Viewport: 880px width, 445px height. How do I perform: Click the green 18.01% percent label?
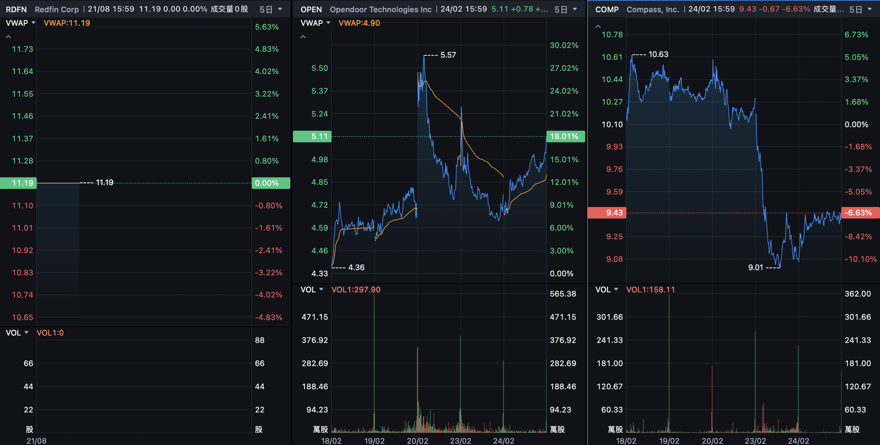pos(566,137)
